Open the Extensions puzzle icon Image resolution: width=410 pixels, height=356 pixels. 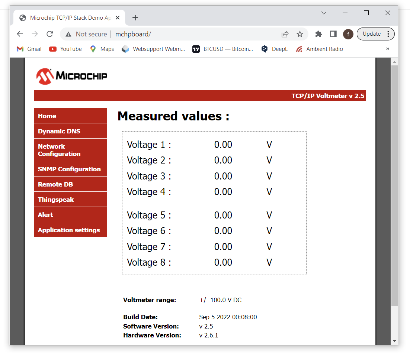pos(318,34)
